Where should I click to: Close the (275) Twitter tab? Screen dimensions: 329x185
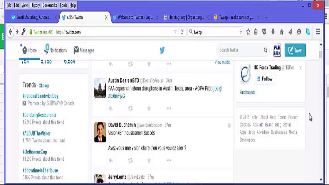click(x=106, y=17)
